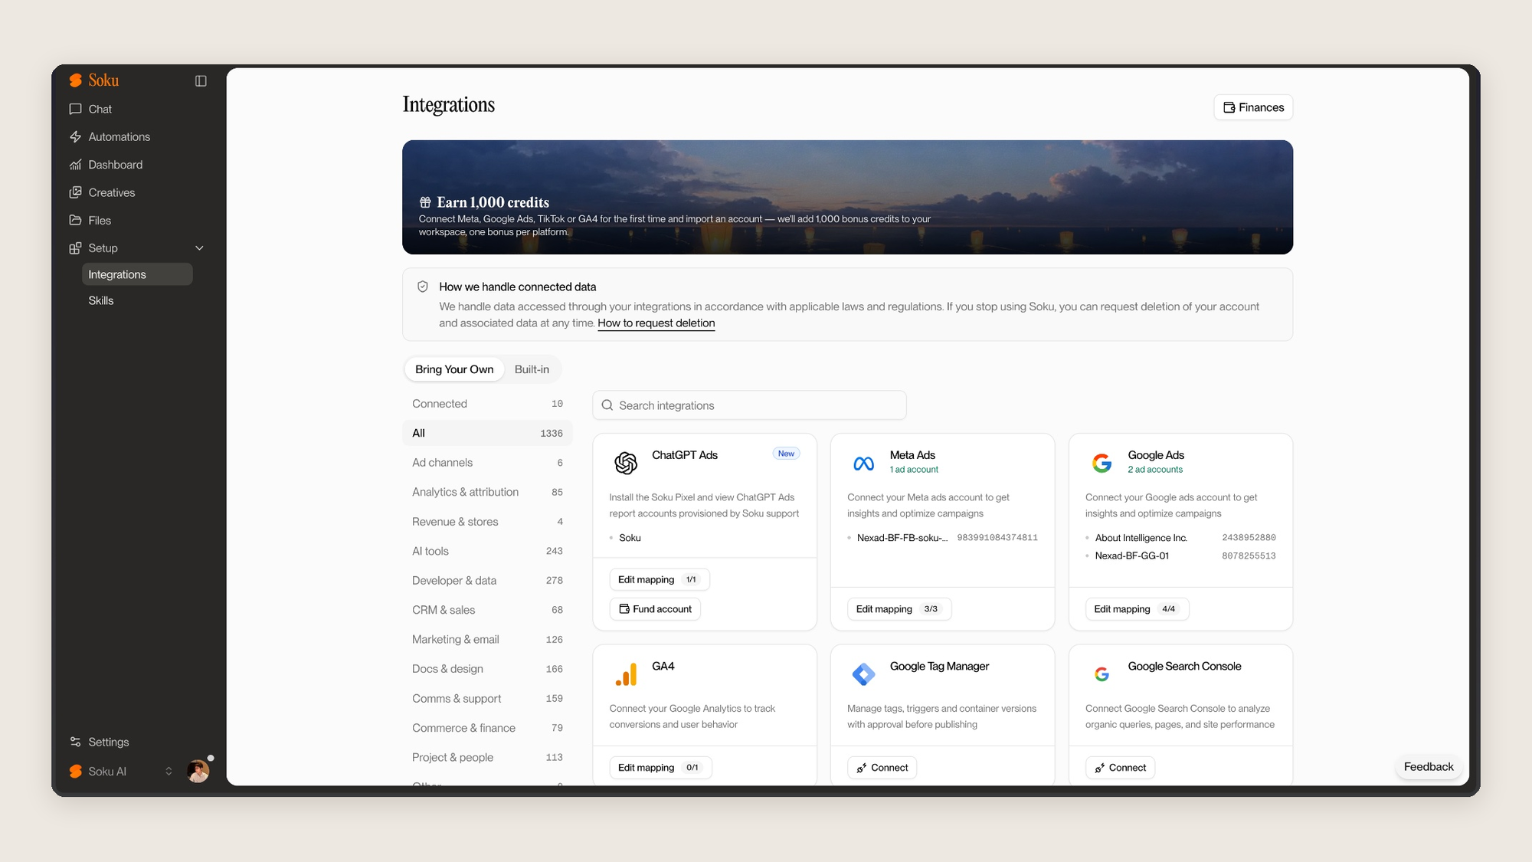The image size is (1532, 862).
Task: Click Fund account button
Action: 655,609
